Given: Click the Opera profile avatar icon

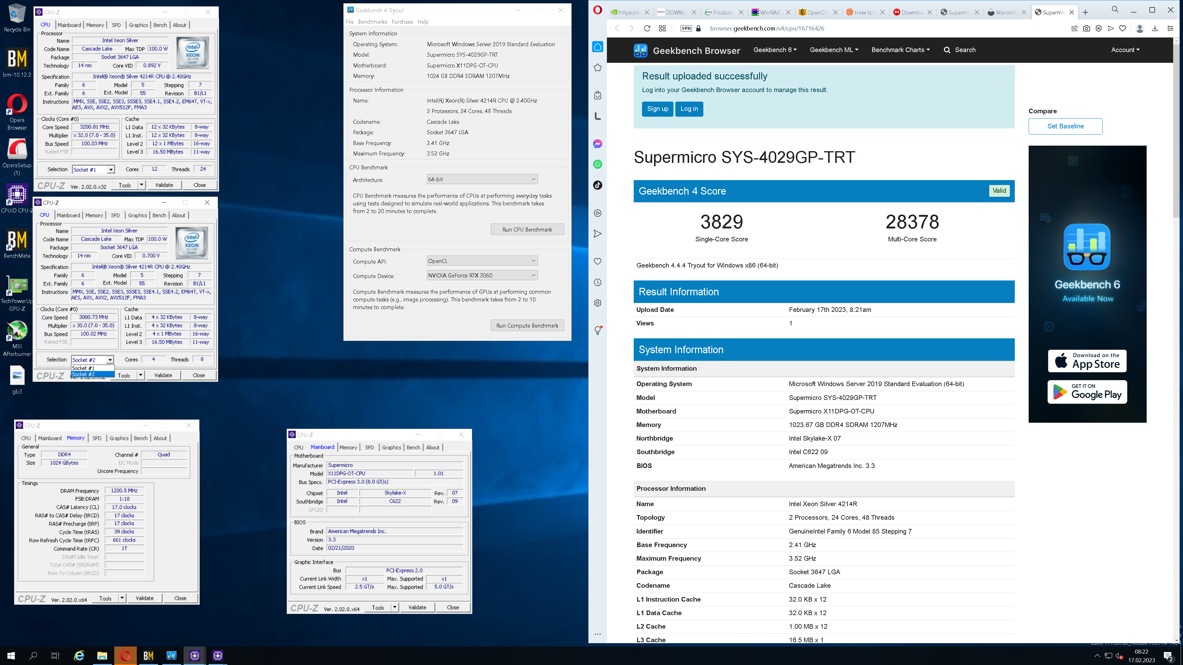Looking at the screenshot, I should pyautogui.click(x=1140, y=28).
